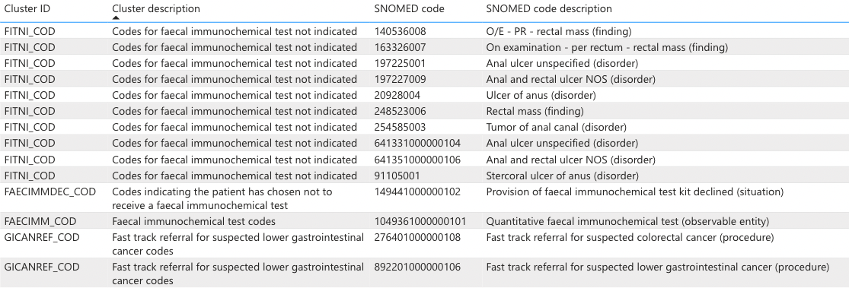This screenshot has height=288, width=849.
Task: Click Anal ulcer unspecified code 197225001 description
Action: point(562,63)
